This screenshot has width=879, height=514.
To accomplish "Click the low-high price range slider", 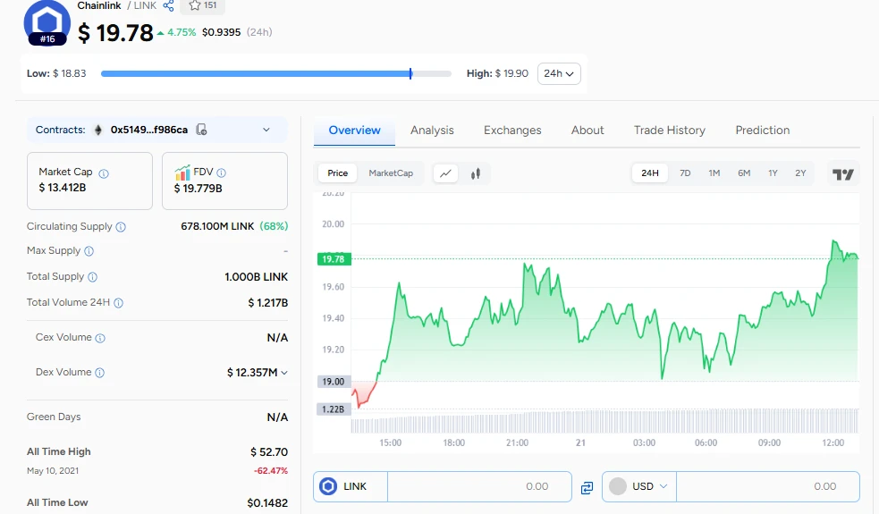I will coord(275,73).
